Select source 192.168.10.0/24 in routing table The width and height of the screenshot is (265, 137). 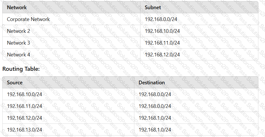click(x=24, y=94)
